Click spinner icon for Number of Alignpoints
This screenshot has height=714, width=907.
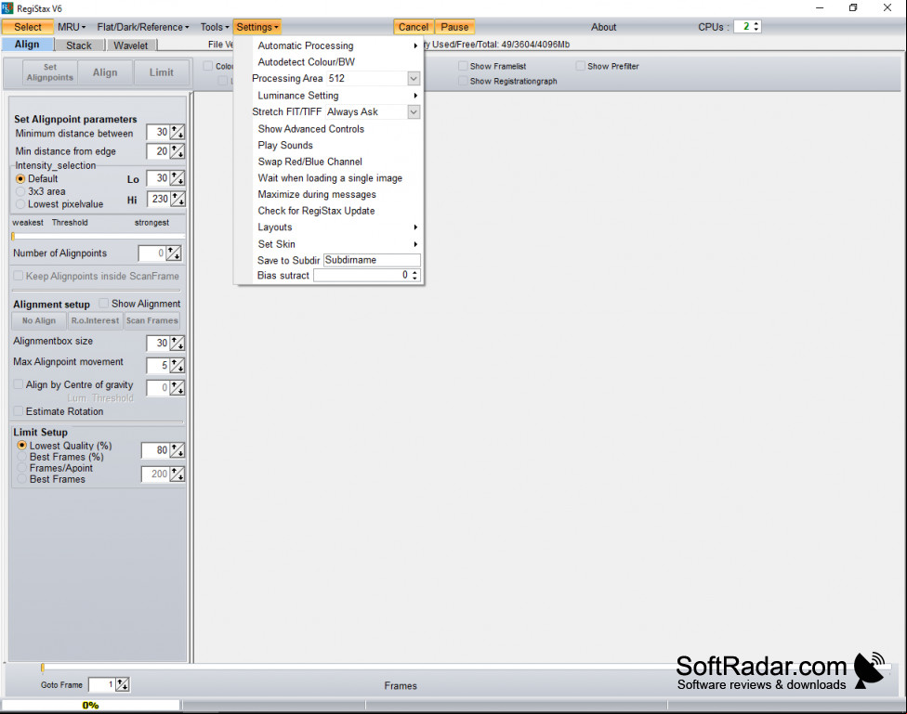point(174,253)
